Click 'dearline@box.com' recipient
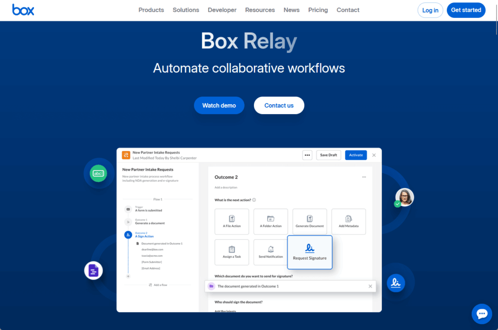Image resolution: width=498 pixels, height=330 pixels. point(152,249)
